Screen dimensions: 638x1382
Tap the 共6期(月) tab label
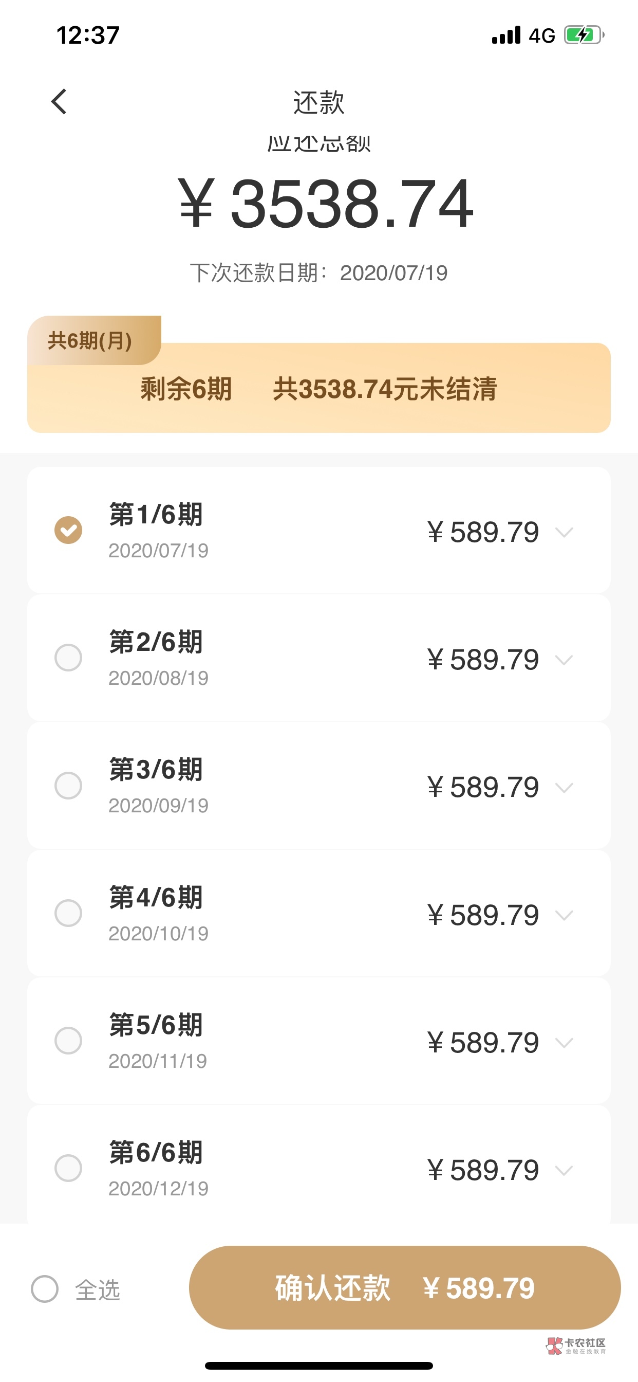pyautogui.click(x=90, y=341)
